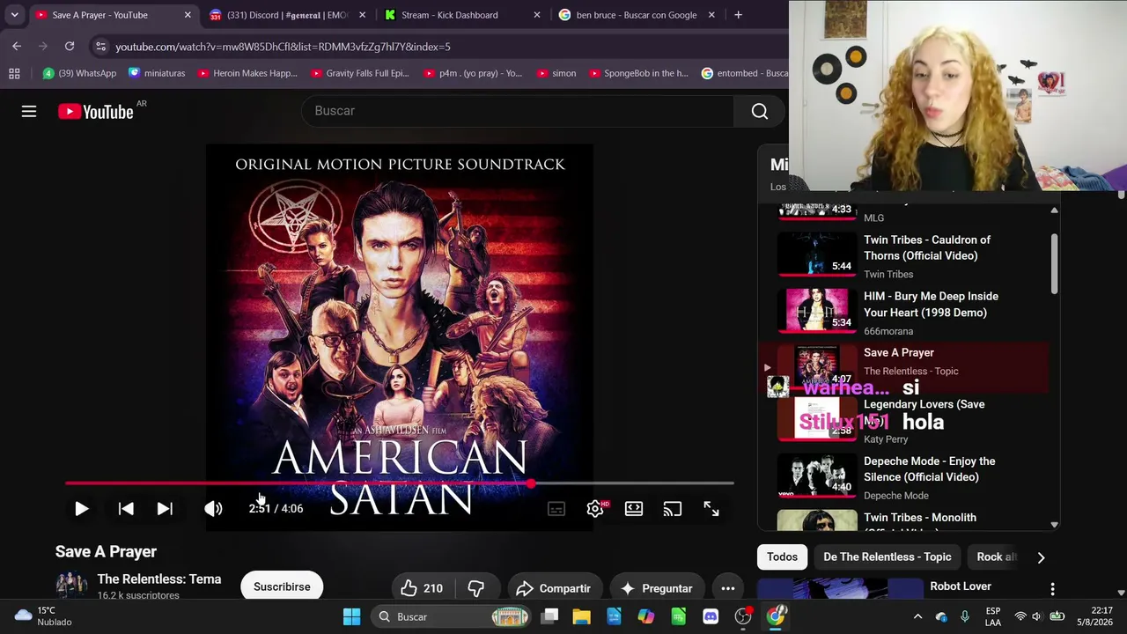Open The Relentless: Tema channel link
Image resolution: width=1127 pixels, height=634 pixels.
coord(159,579)
